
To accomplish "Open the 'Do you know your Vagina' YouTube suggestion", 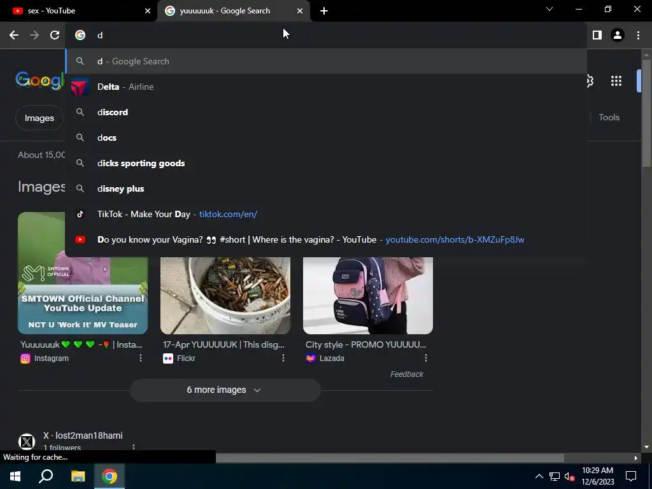I will (x=326, y=239).
